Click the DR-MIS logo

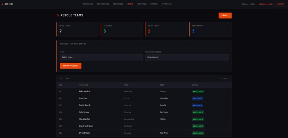click(8, 4)
